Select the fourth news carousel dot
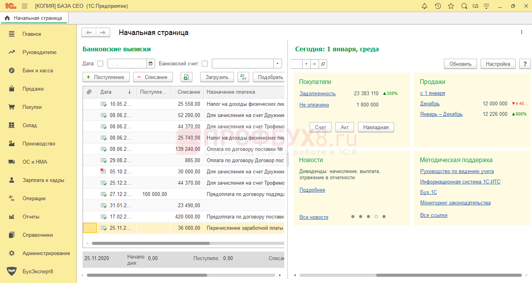This screenshot has height=283, width=532. coord(376,217)
